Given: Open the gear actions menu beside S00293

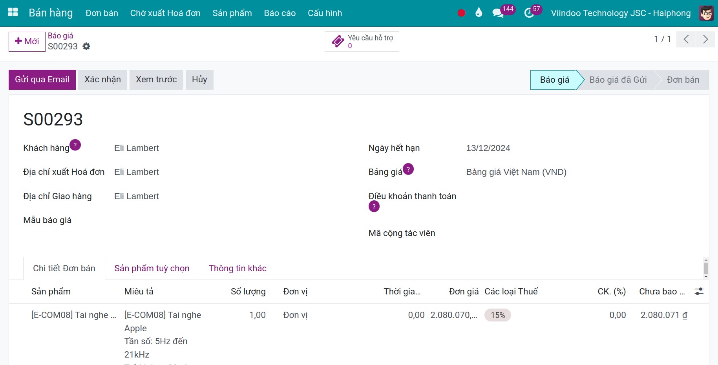Looking at the screenshot, I should [x=86, y=47].
